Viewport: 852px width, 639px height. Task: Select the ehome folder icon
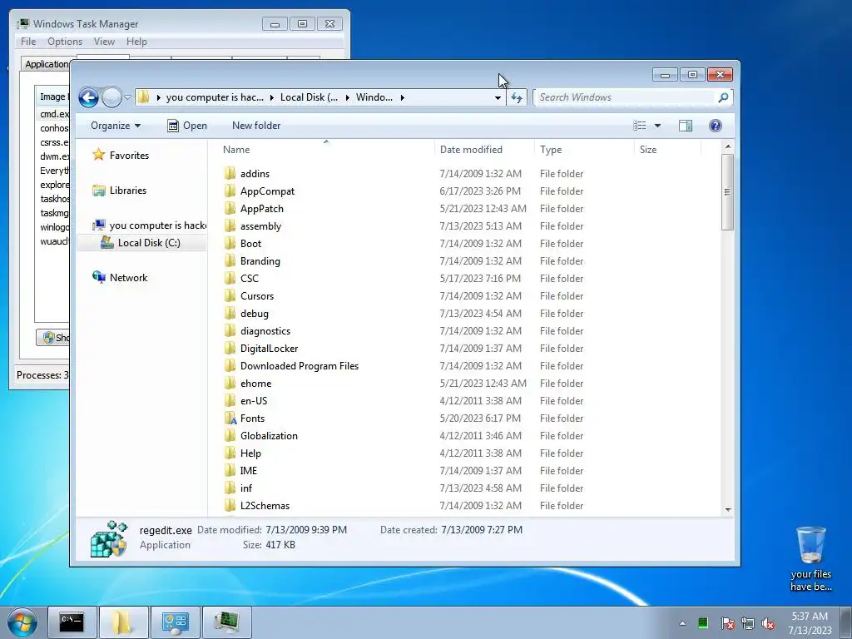click(x=230, y=383)
